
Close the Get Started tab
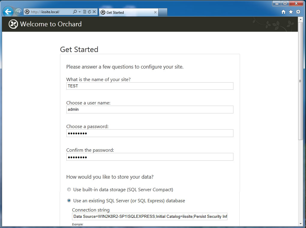[x=155, y=12]
